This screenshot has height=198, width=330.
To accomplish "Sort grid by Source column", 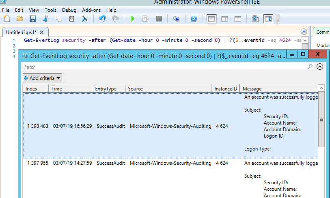I will pos(168,88).
